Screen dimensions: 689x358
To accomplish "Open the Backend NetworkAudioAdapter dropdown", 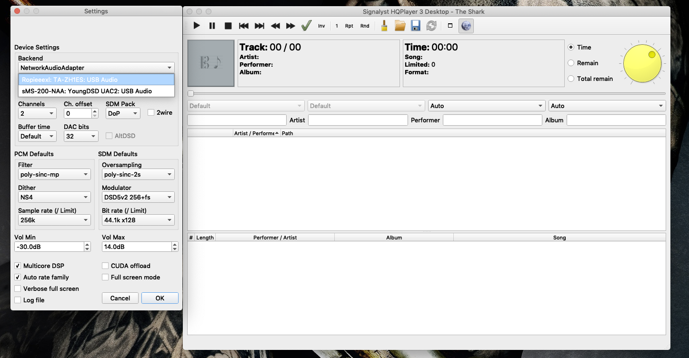I will (x=96, y=68).
